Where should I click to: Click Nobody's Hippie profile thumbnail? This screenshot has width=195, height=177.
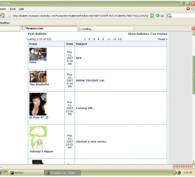tap(38, 138)
